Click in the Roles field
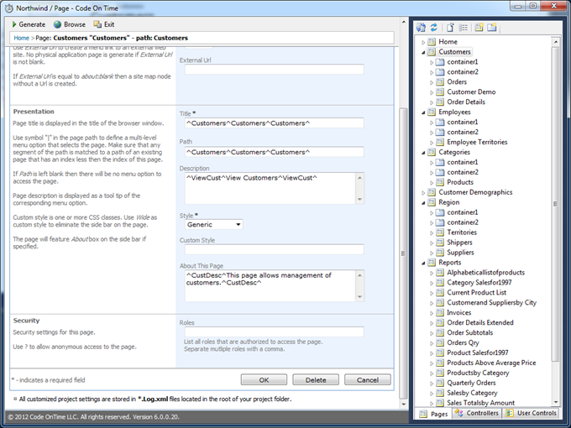571x428 pixels. tap(275, 331)
